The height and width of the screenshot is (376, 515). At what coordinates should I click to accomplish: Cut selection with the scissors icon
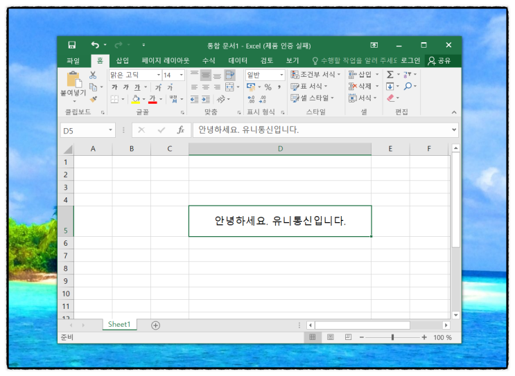click(x=93, y=75)
